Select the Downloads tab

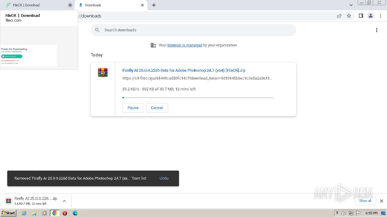point(111,5)
